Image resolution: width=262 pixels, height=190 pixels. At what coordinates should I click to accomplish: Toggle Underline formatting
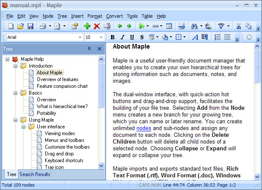(132, 37)
